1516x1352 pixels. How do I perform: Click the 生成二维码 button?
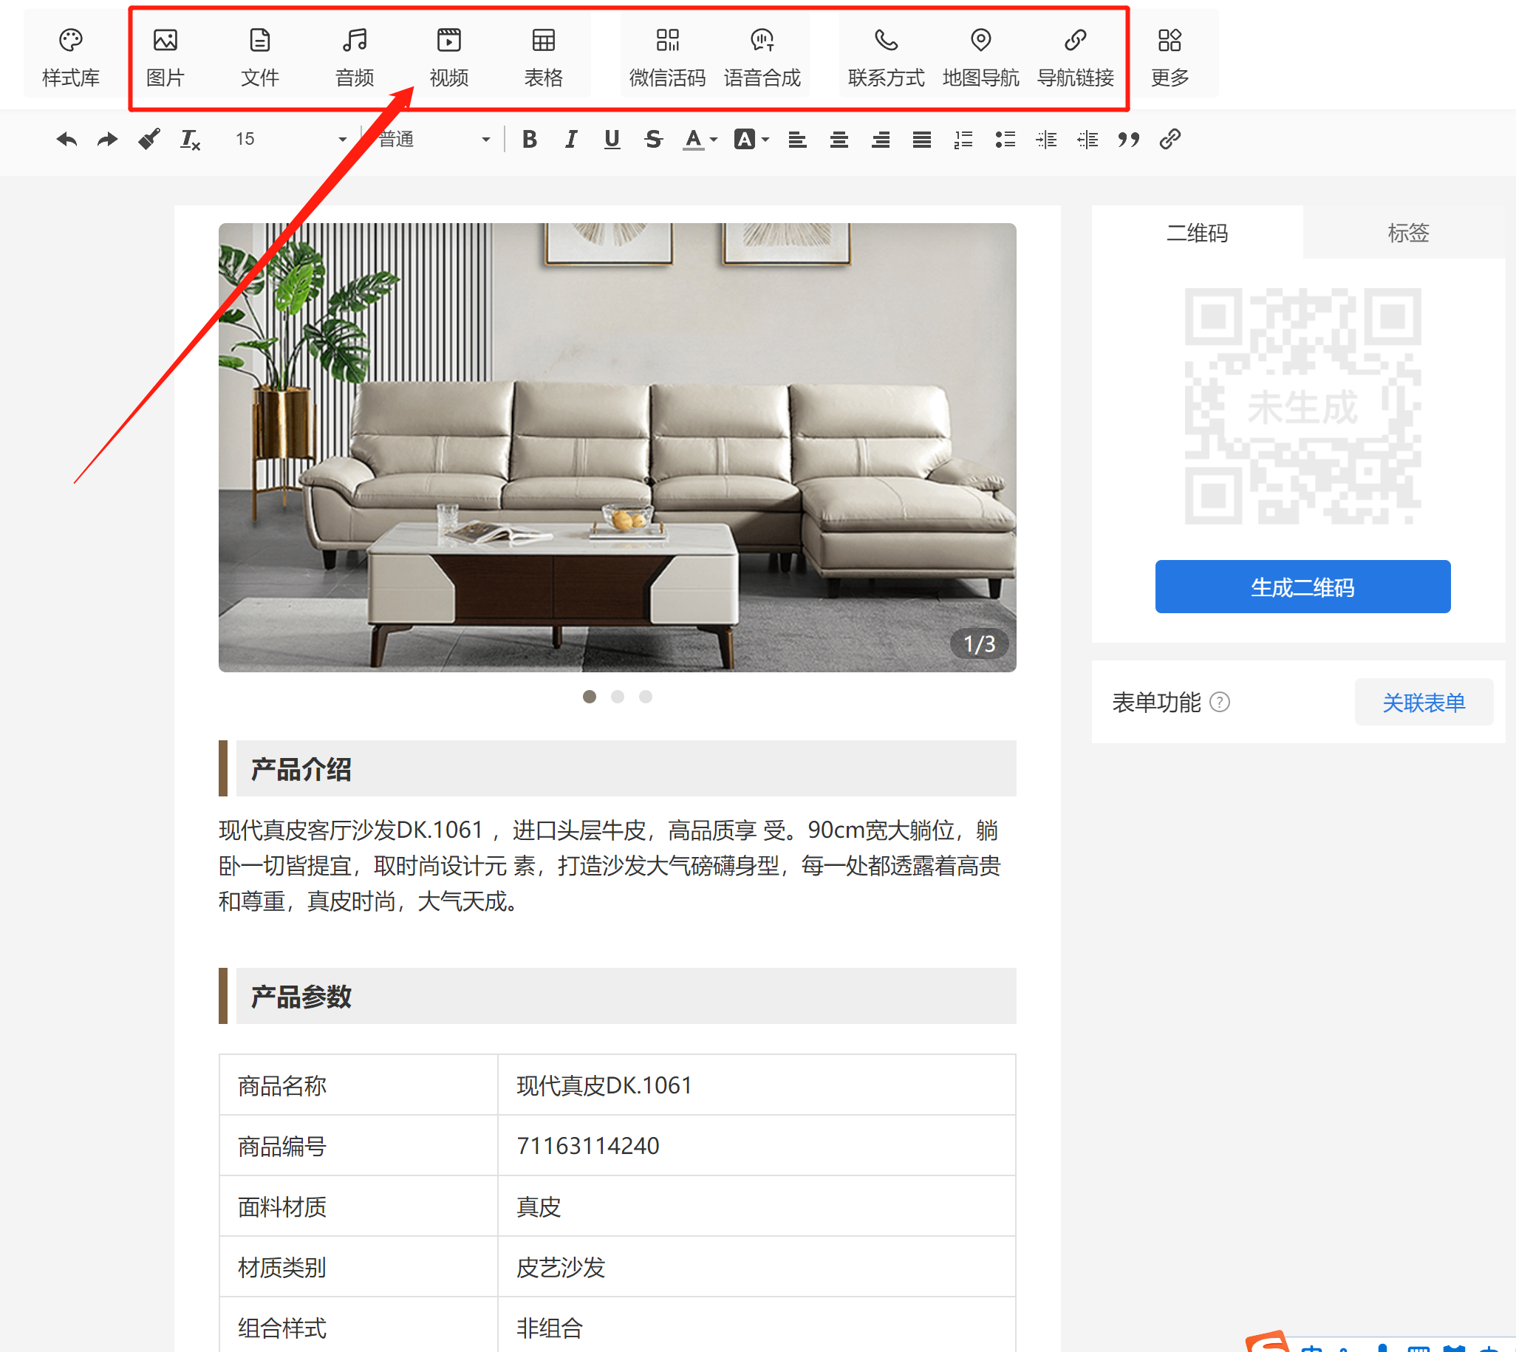pyautogui.click(x=1302, y=587)
